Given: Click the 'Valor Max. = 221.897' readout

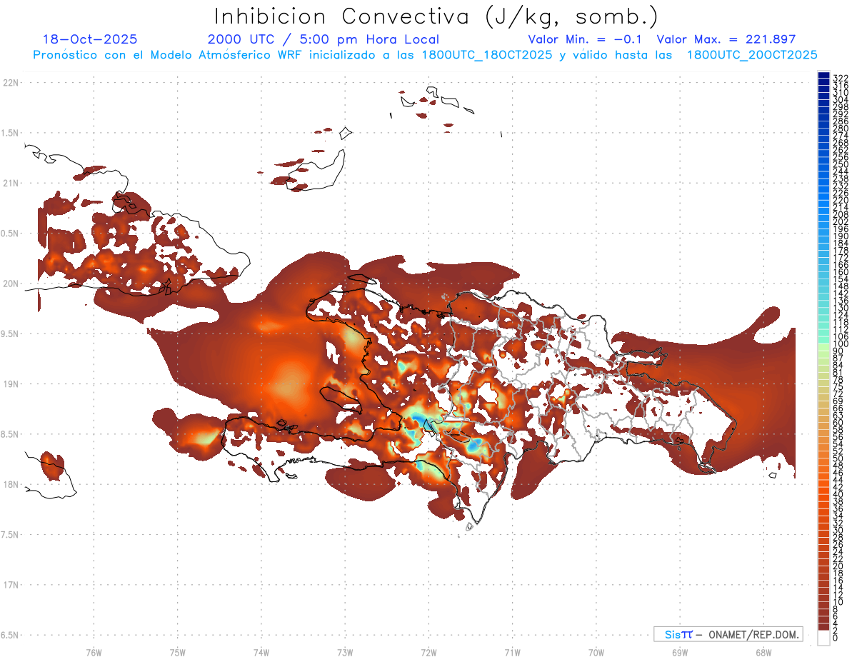Looking at the screenshot, I should (726, 40).
